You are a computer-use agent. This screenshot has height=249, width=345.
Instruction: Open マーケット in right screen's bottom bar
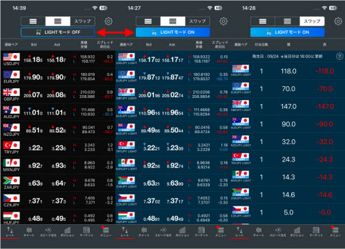[316, 232]
